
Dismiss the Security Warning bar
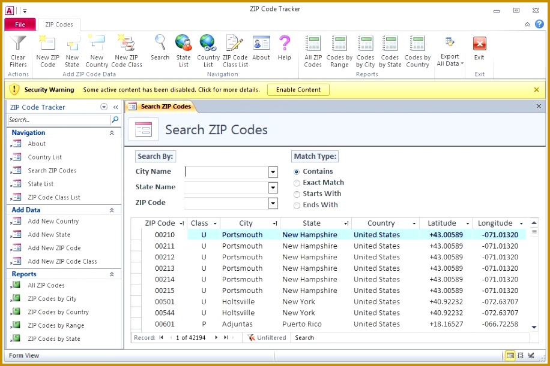click(x=536, y=90)
